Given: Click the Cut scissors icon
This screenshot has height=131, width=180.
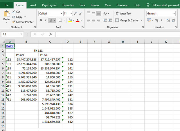Looking at the screenshot, I should (x=14, y=12).
